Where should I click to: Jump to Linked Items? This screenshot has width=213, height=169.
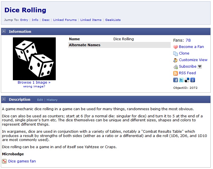click(x=91, y=20)
